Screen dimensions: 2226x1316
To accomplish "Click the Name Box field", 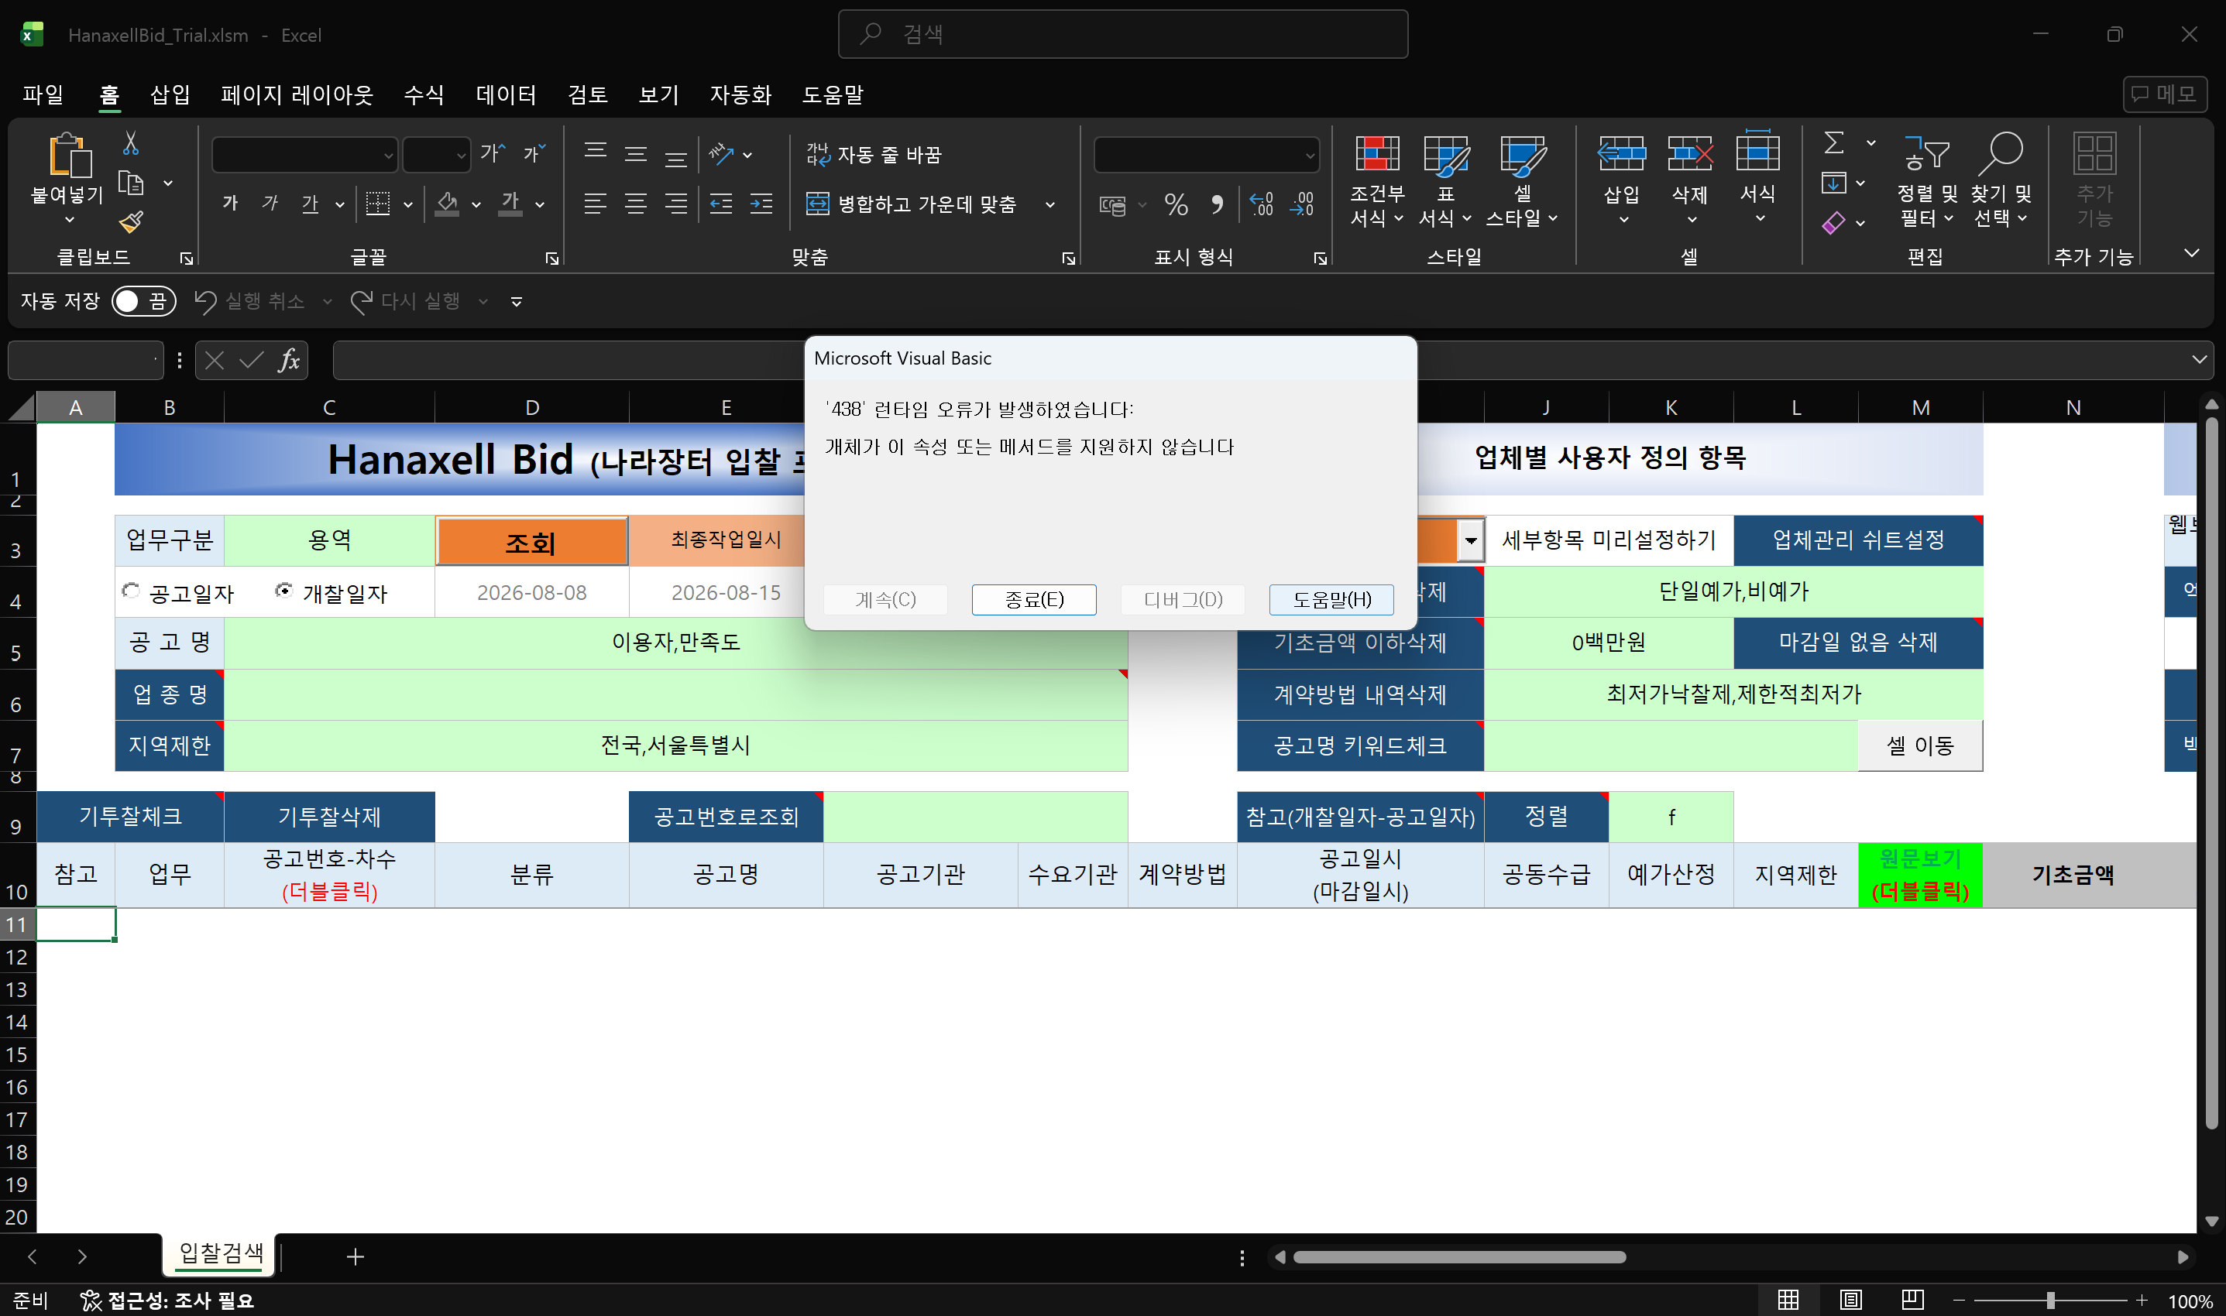I will pyautogui.click(x=86, y=360).
